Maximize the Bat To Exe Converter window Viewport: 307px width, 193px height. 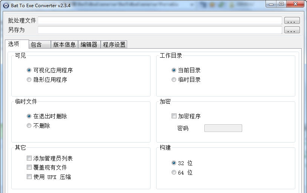coord(281,4)
